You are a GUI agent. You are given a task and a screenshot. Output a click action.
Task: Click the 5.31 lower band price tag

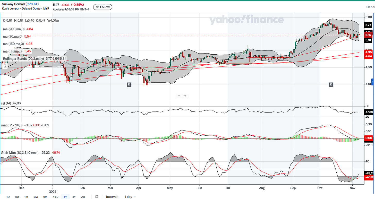click(368, 40)
